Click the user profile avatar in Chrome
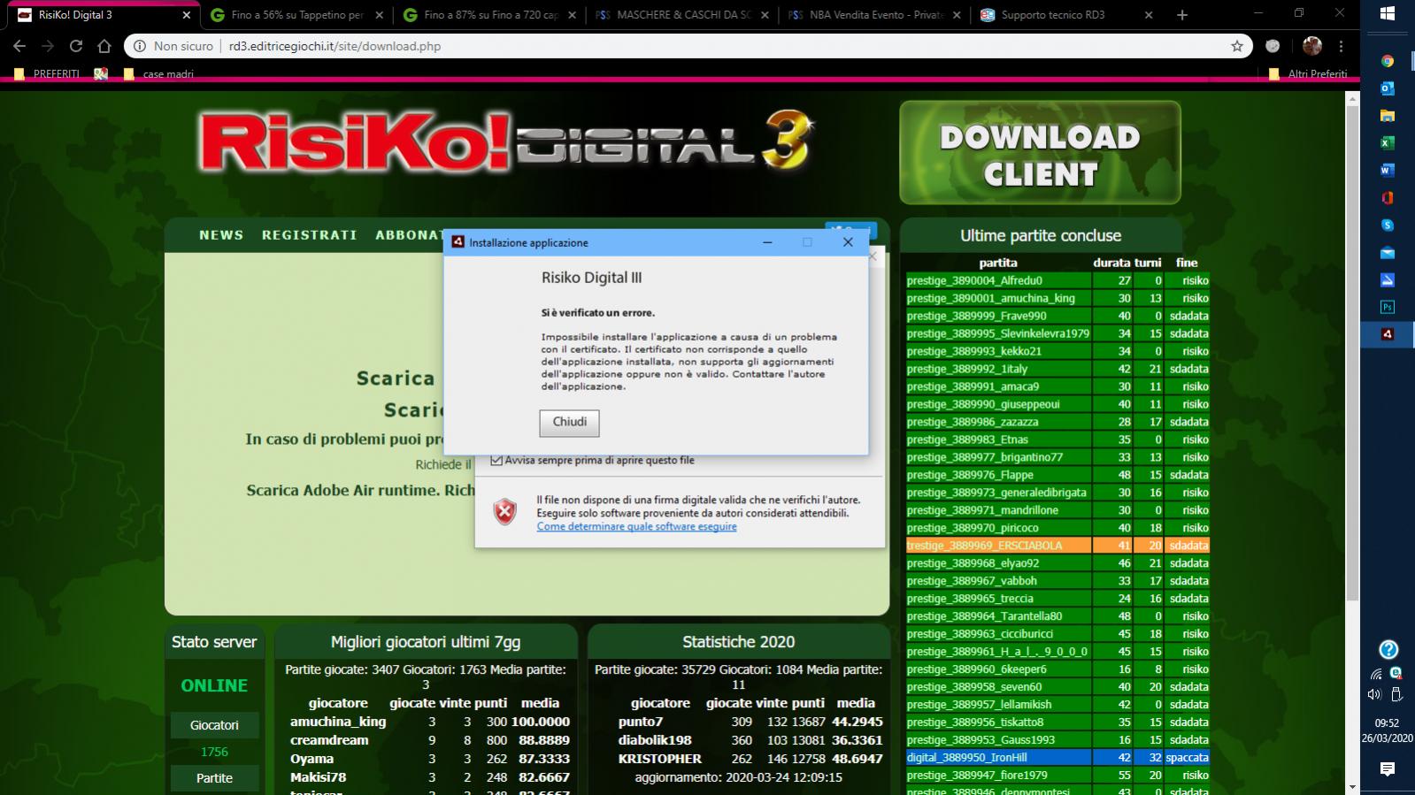 click(1312, 46)
